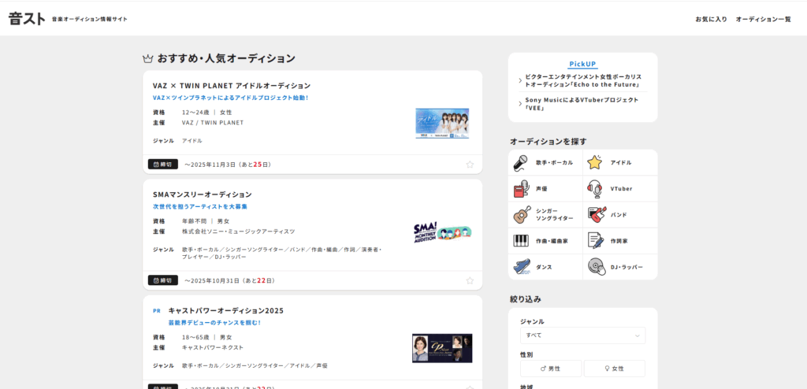Enable the 女性 gender filter

click(x=614, y=369)
